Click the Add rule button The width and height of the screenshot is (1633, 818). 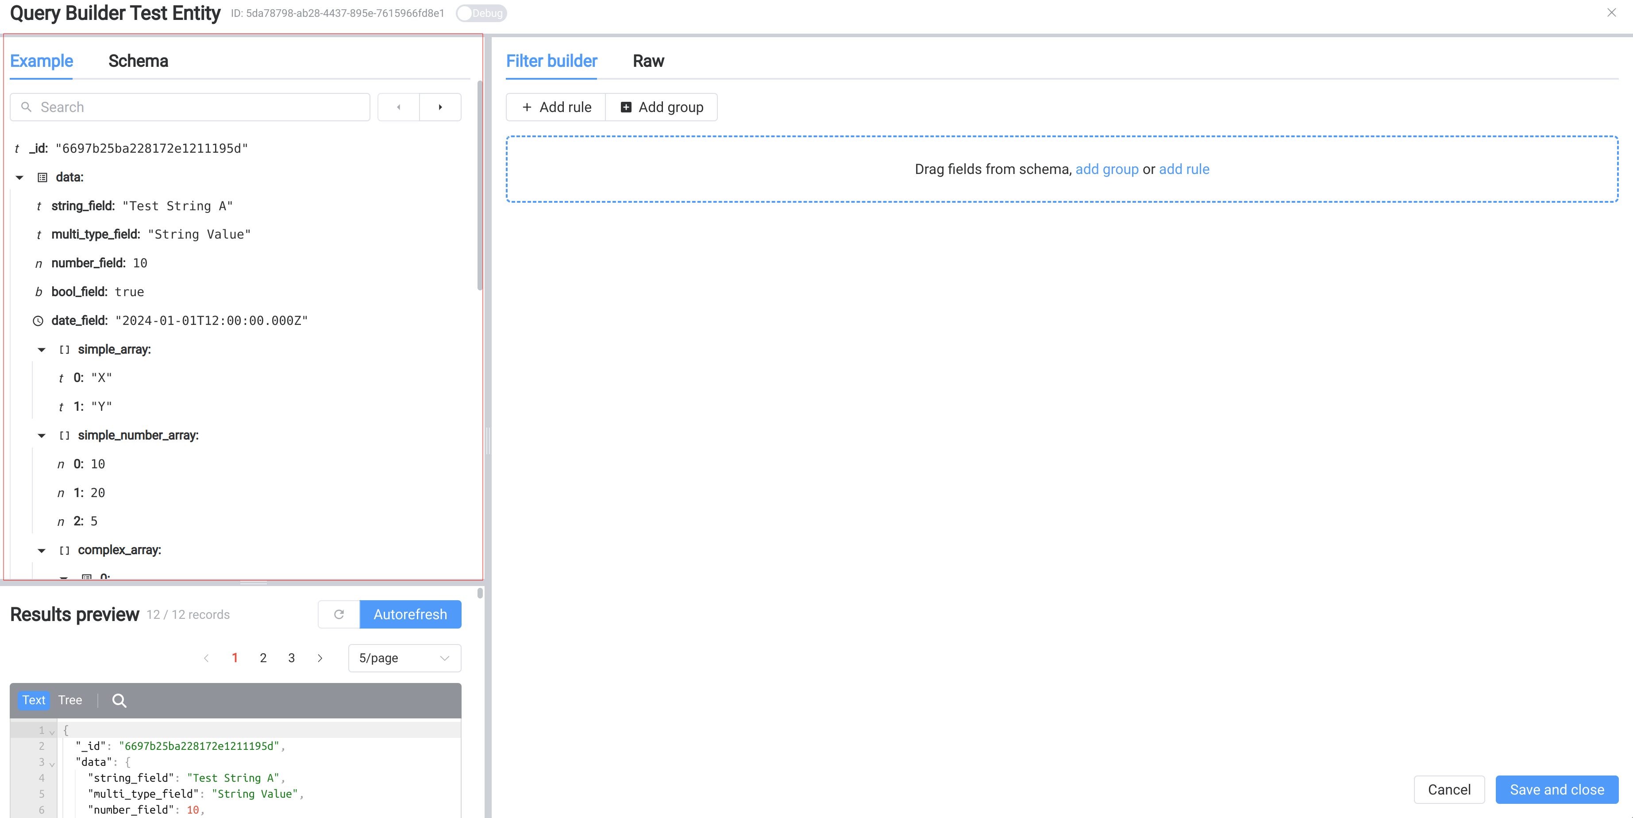pyautogui.click(x=556, y=106)
